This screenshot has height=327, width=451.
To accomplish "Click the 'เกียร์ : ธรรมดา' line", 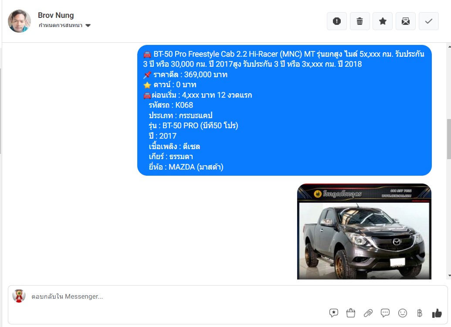I will pos(171,157).
